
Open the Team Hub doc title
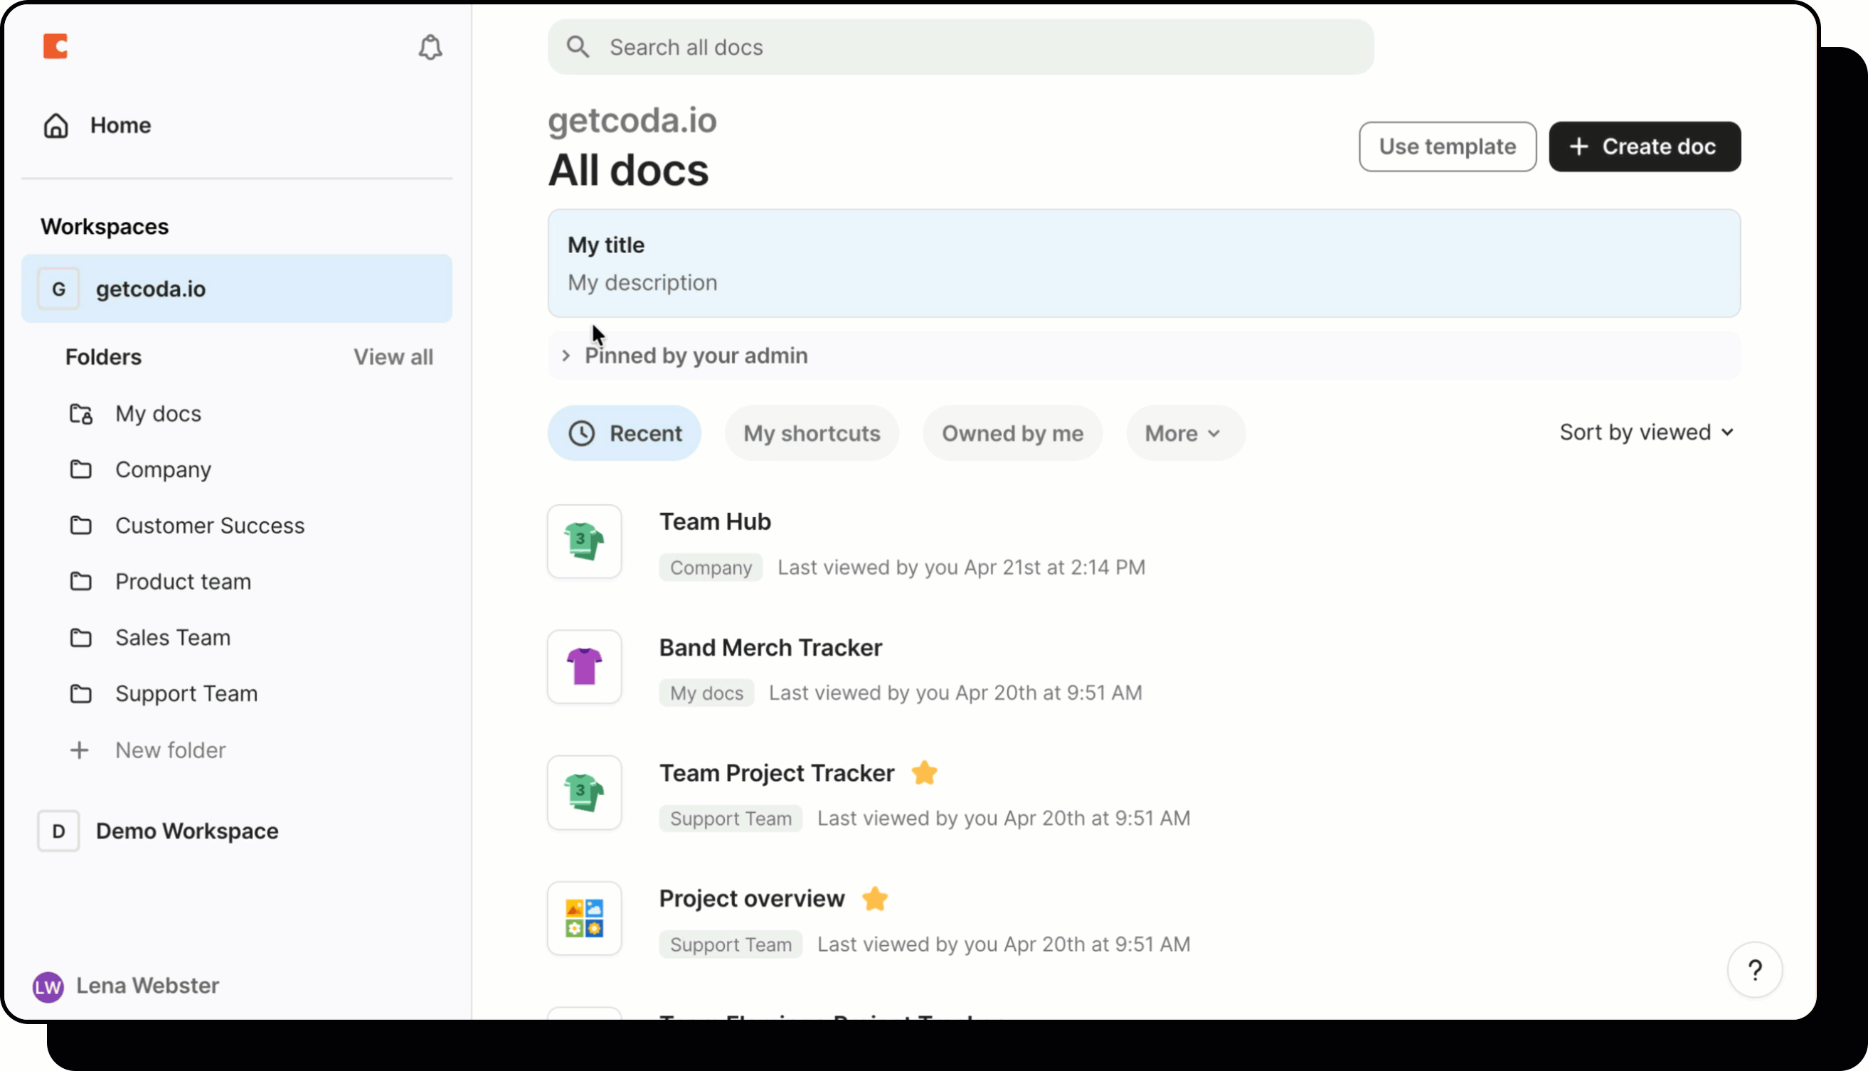(715, 521)
